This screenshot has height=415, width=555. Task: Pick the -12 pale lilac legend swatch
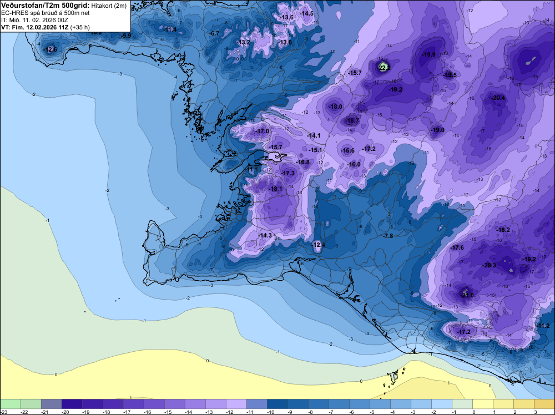[x=236, y=404]
